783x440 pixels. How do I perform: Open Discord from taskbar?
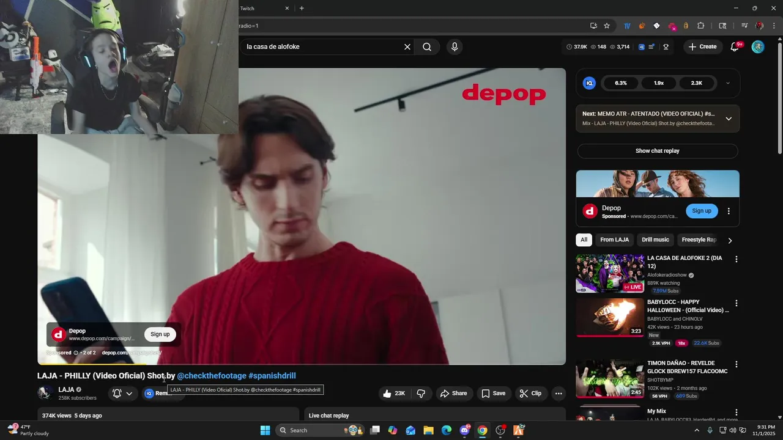pyautogui.click(x=464, y=430)
